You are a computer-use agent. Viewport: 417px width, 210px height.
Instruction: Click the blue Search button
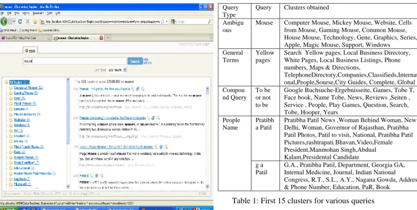tap(135, 61)
